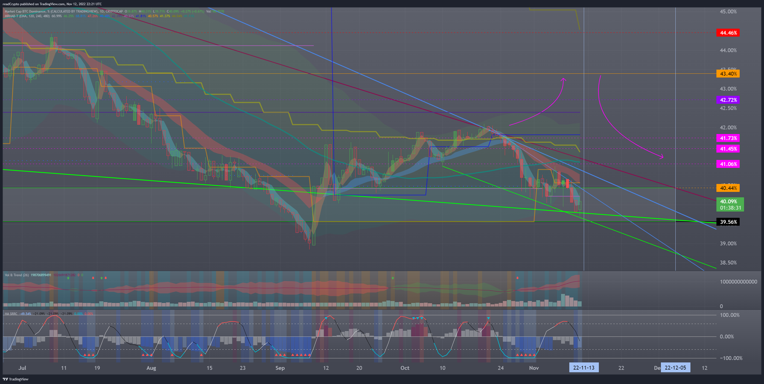Click the 45.00% price axis value
The image size is (764, 384).
728,11
